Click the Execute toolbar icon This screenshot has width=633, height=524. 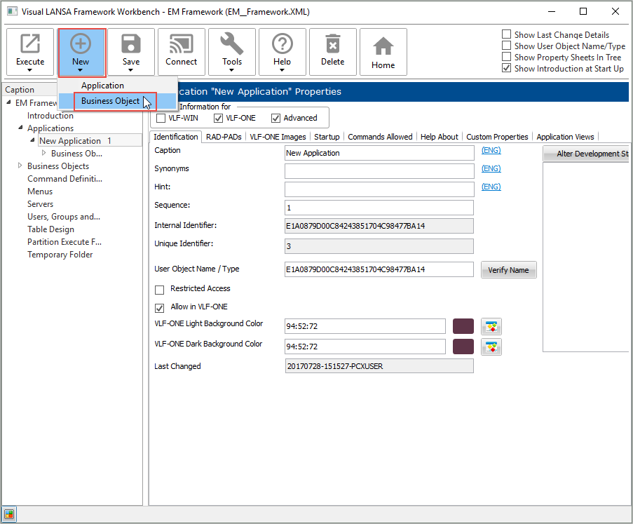[30, 45]
